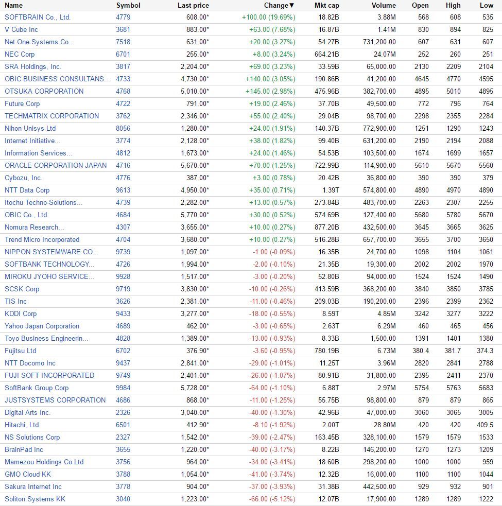Screen dimensions: 502x506
Task: Open Internet Initiative... link
Action: [x=32, y=141]
